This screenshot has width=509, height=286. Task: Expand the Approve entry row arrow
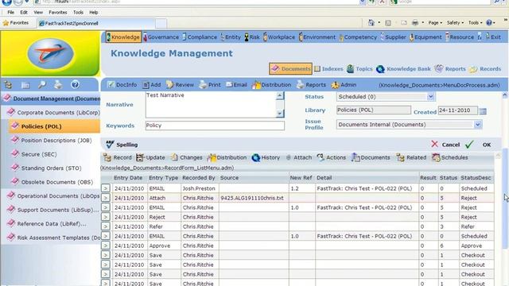point(106,245)
